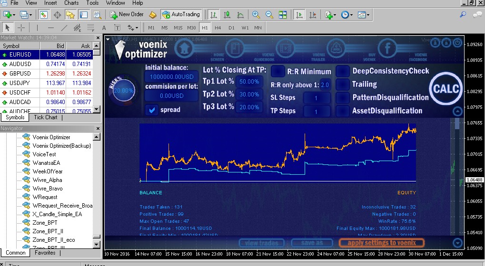Viewport: 485px width, 266px height.
Task: Select the text 'A' tool
Action: click(104, 28)
